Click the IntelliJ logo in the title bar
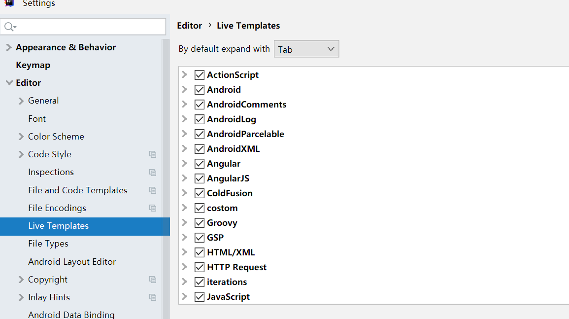 click(x=8, y=3)
